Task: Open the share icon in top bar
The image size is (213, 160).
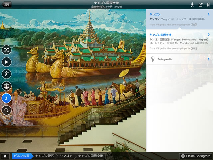Action: (201, 5)
